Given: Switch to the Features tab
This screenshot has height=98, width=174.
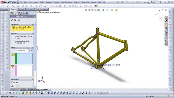Looking at the screenshot, I should pos(5,9).
